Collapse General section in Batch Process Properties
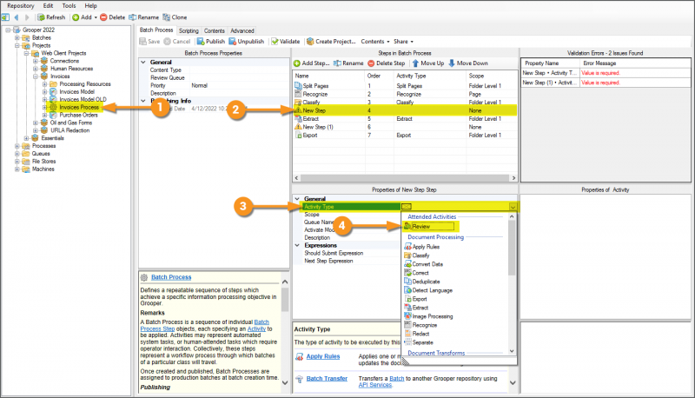 coord(143,62)
